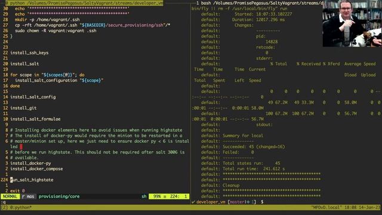Image resolution: width=382 pixels, height=215 pixels.
Task: Click the python tmux pane title
Action: (x=84, y=3)
